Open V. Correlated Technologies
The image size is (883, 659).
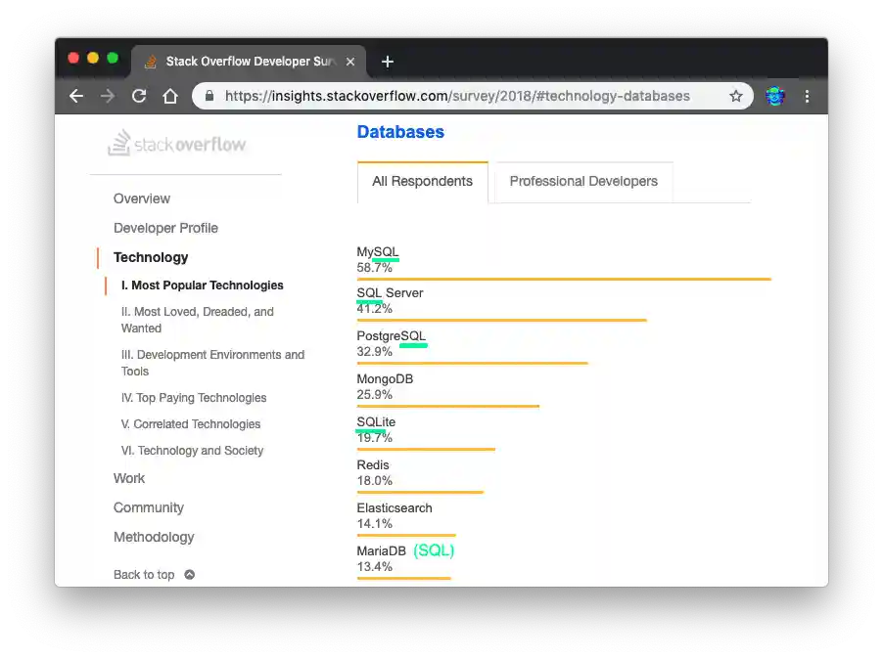point(191,424)
